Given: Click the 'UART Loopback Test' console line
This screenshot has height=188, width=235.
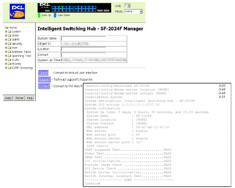Looking at the screenshot, I should (x=128, y=150).
